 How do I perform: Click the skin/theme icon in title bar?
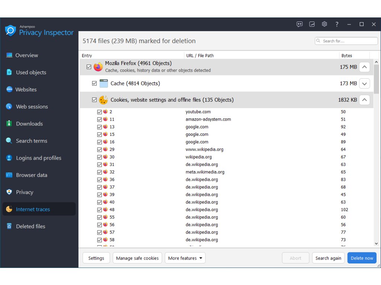click(x=312, y=24)
